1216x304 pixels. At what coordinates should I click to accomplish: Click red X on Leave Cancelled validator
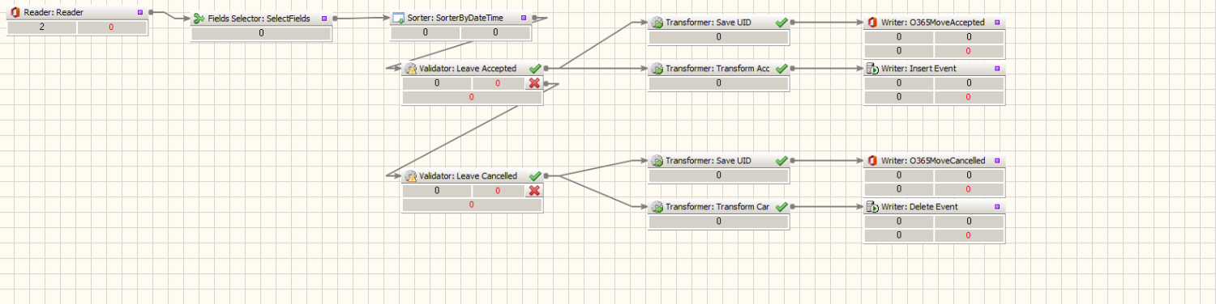coord(534,191)
